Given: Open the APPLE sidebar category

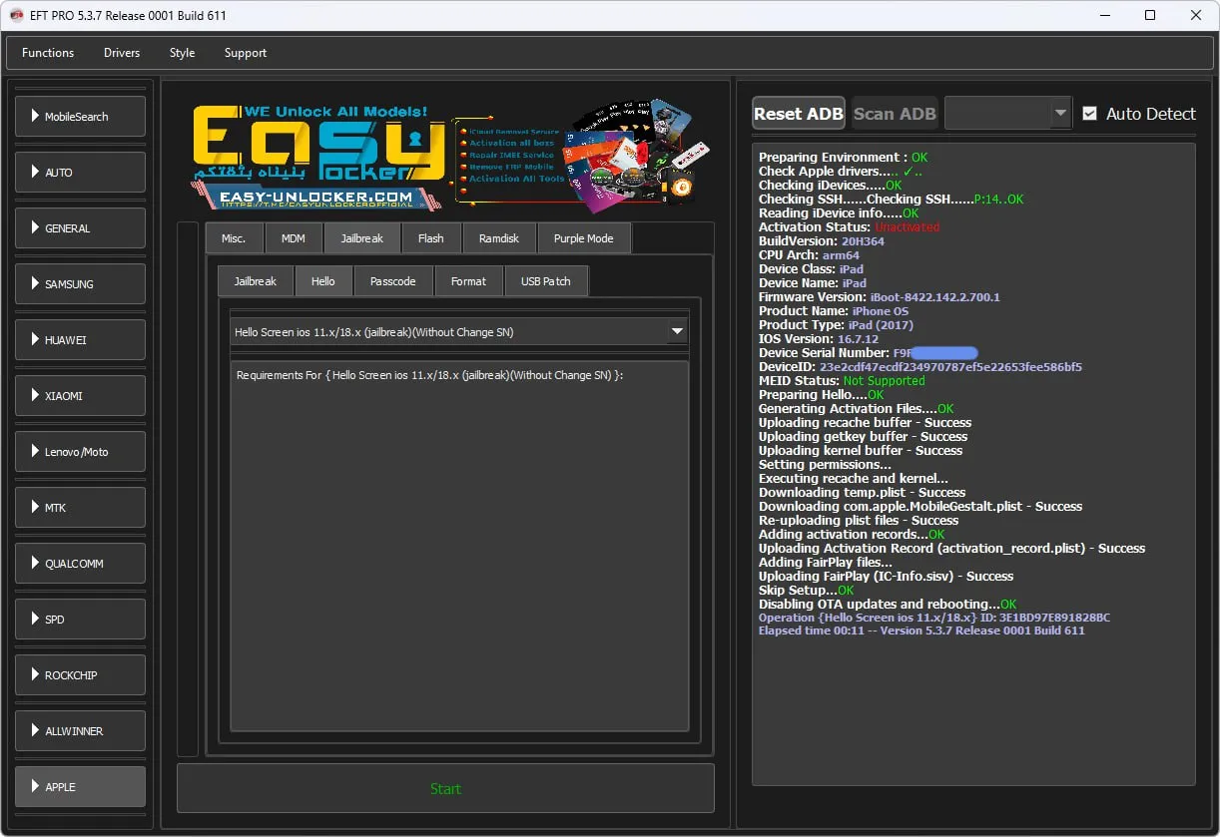Looking at the screenshot, I should tap(80, 787).
